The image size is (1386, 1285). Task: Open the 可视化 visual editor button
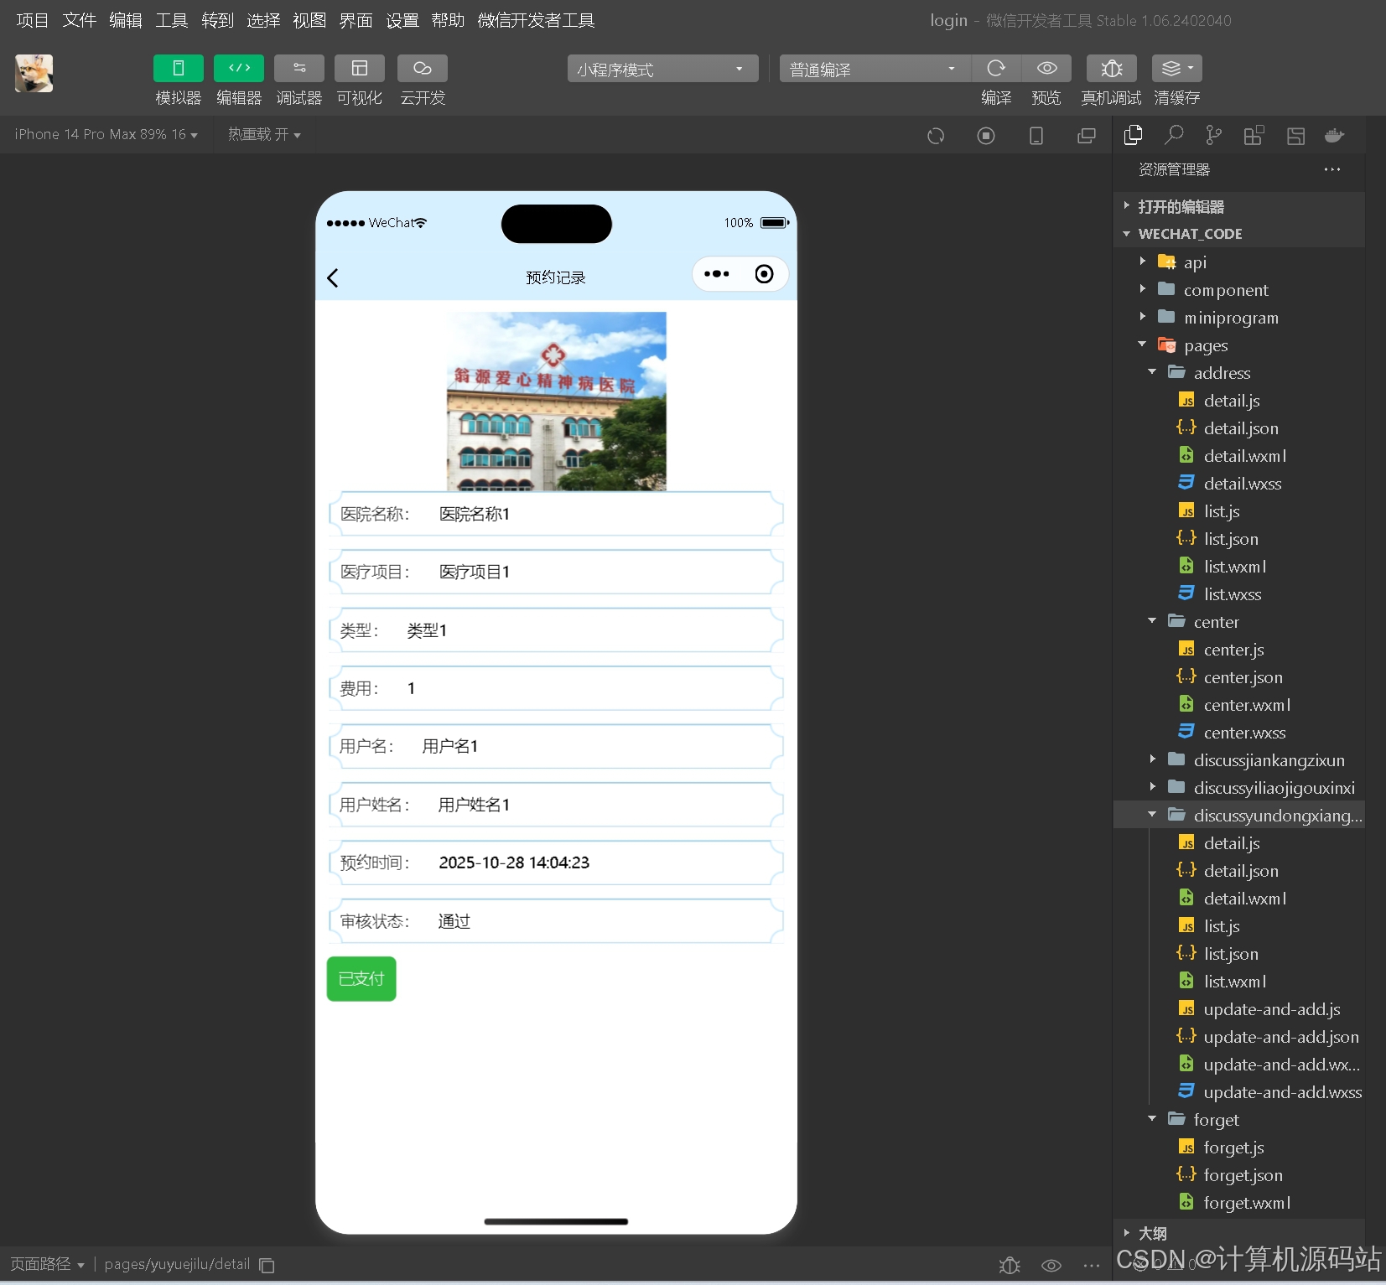coord(360,69)
